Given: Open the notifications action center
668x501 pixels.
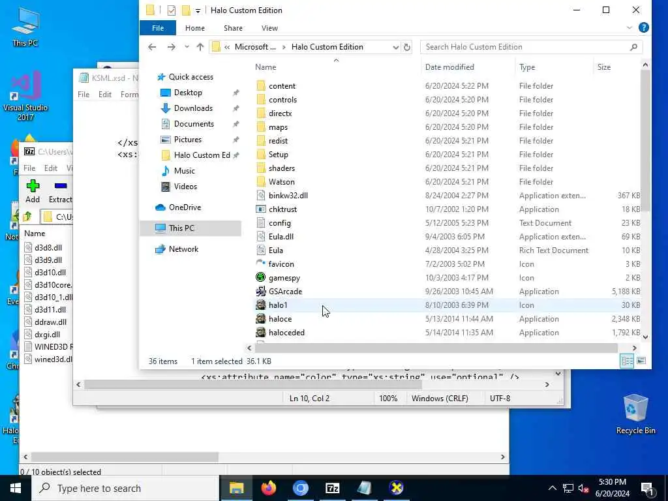Looking at the screenshot, I should click(648, 488).
